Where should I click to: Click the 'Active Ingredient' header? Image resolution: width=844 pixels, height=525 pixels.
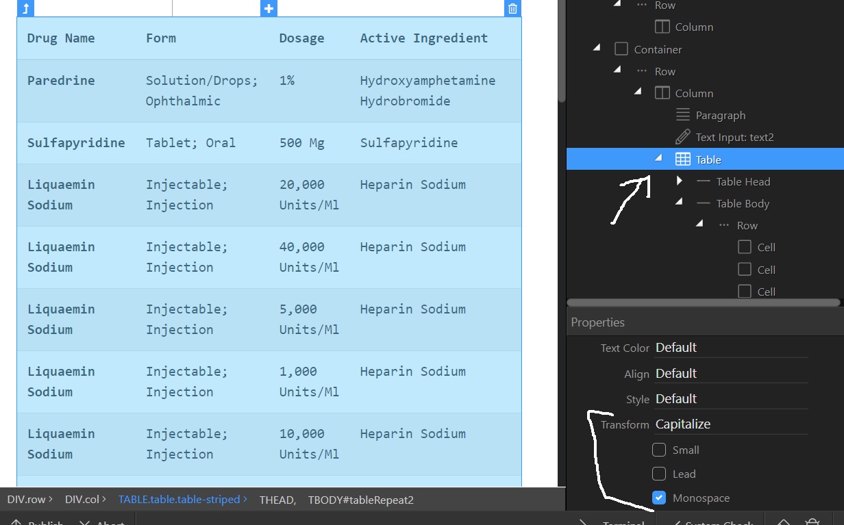coord(424,38)
